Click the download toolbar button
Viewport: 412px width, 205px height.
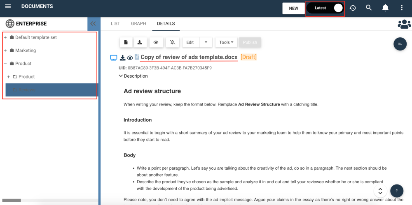(140, 42)
